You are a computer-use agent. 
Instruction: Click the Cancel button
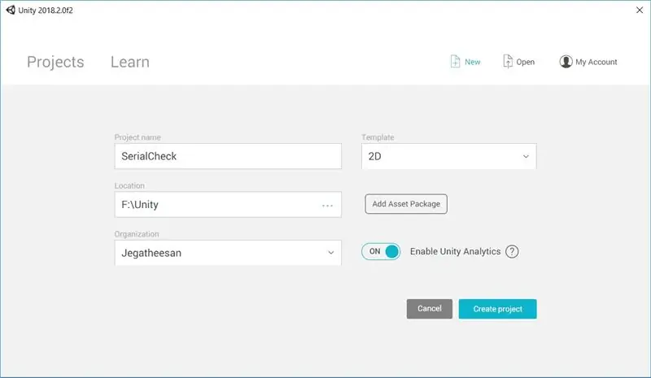(x=430, y=309)
